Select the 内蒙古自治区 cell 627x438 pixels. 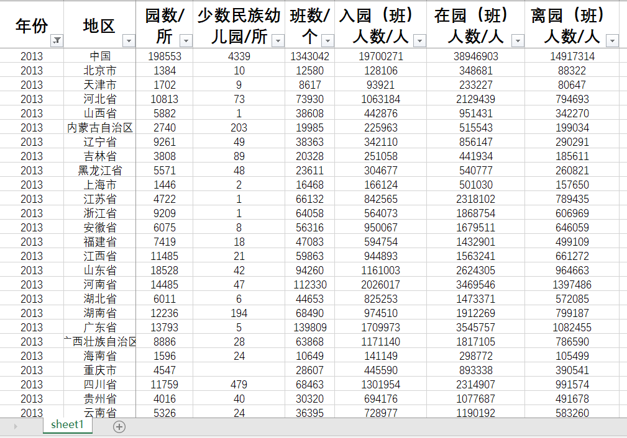99,128
